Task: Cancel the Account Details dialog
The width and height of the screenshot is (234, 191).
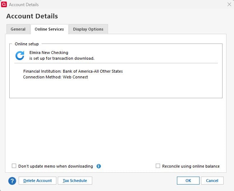Action: (x=212, y=181)
